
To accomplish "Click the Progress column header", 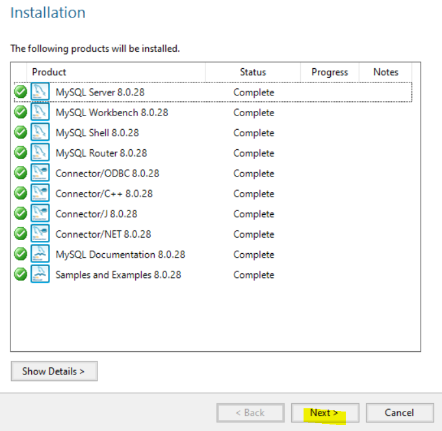I will tap(330, 72).
